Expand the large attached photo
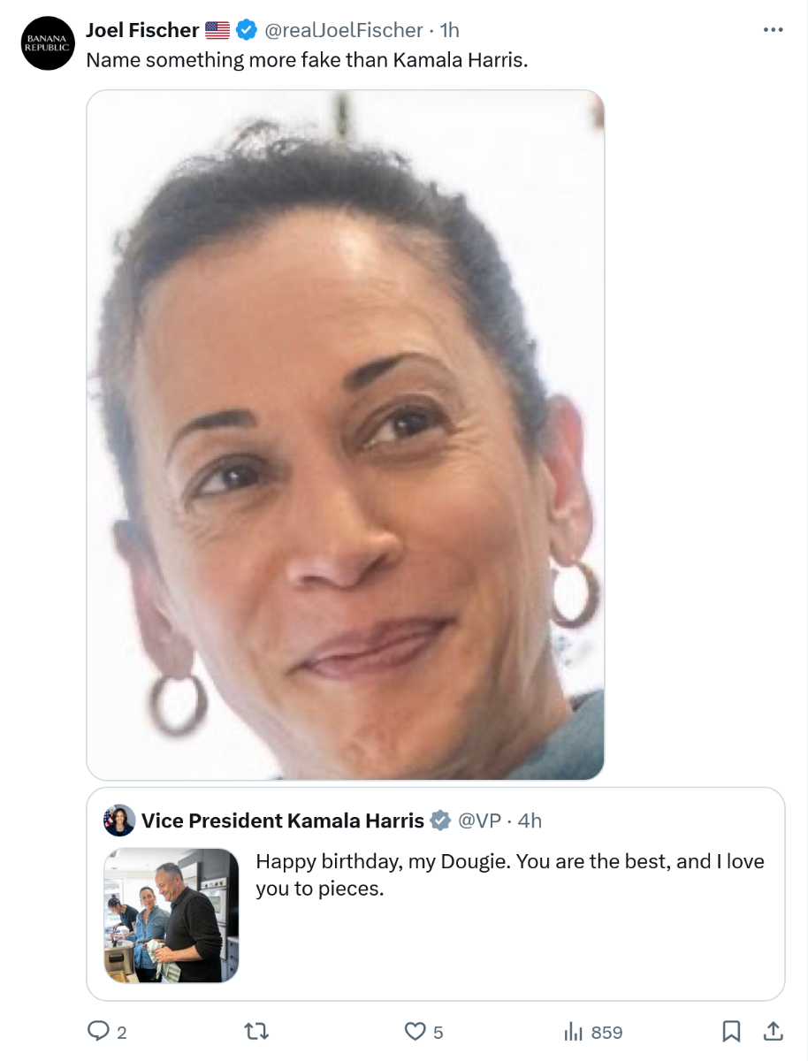Image resolution: width=808 pixels, height=1061 pixels. 345,435
